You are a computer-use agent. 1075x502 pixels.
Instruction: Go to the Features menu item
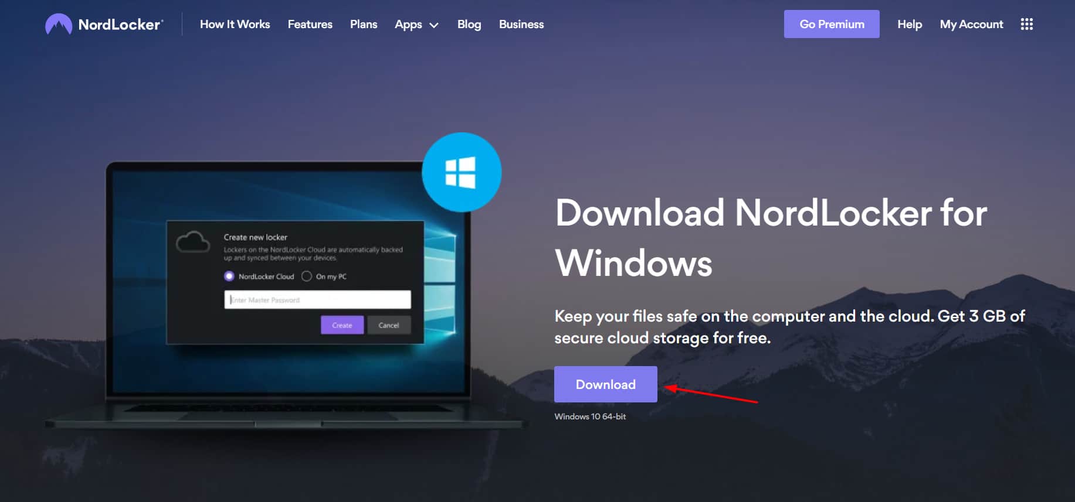310,24
